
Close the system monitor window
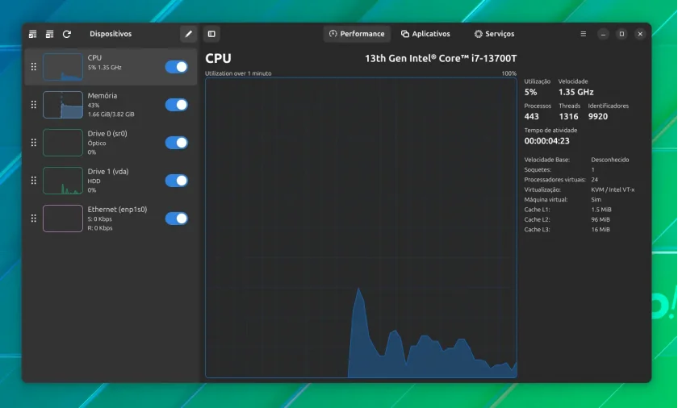click(x=640, y=34)
